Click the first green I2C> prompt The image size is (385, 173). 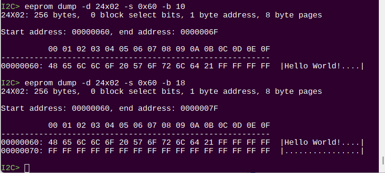[10, 7]
